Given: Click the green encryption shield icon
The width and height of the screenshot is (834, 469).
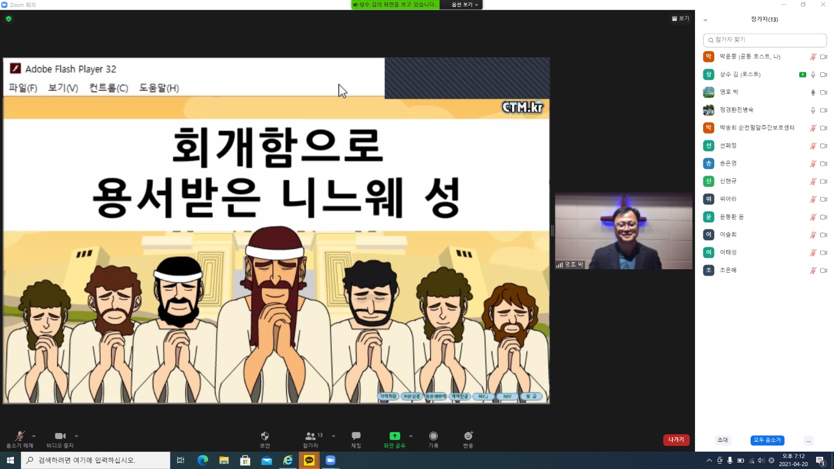Looking at the screenshot, I should pos(9,19).
